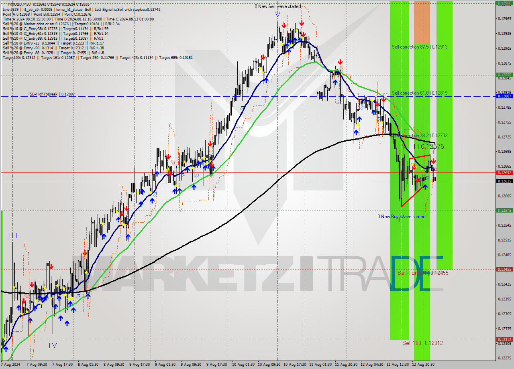Screen dimensions: 514x369
Task: Click the 0.12875 price axis label
Action: (x=504, y=63)
